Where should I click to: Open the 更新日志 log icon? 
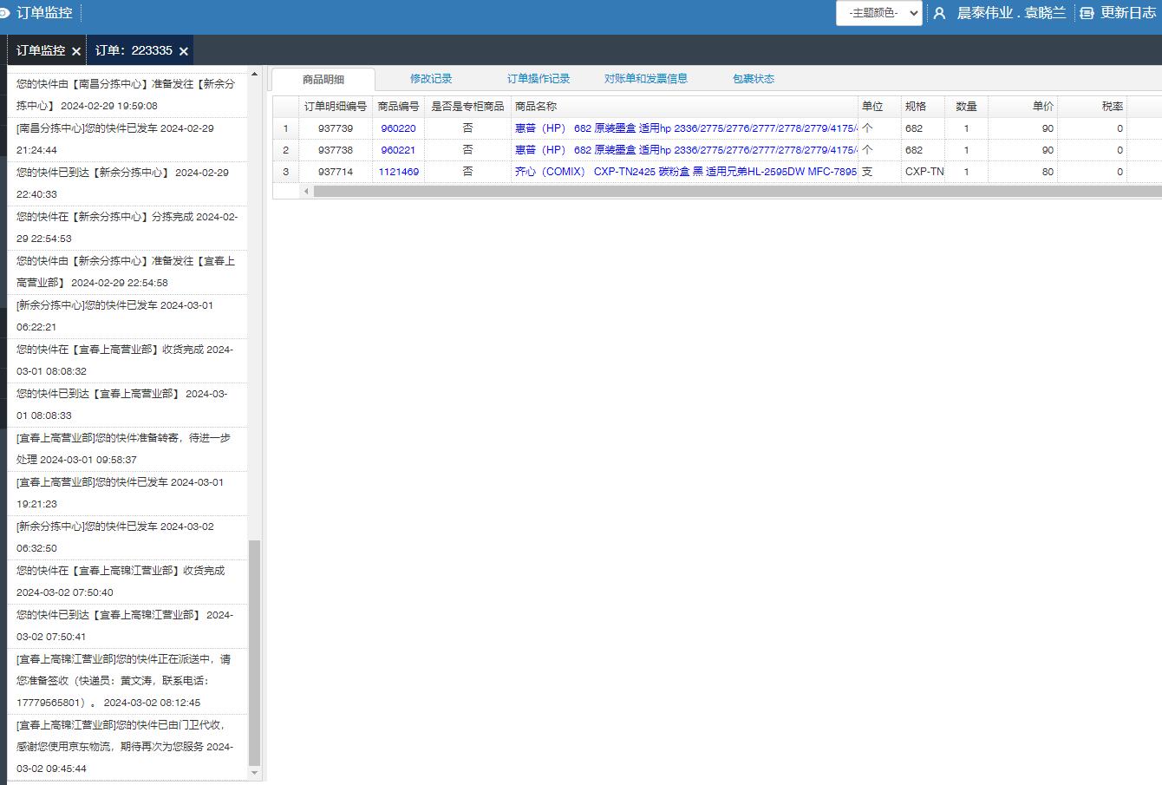point(1087,13)
